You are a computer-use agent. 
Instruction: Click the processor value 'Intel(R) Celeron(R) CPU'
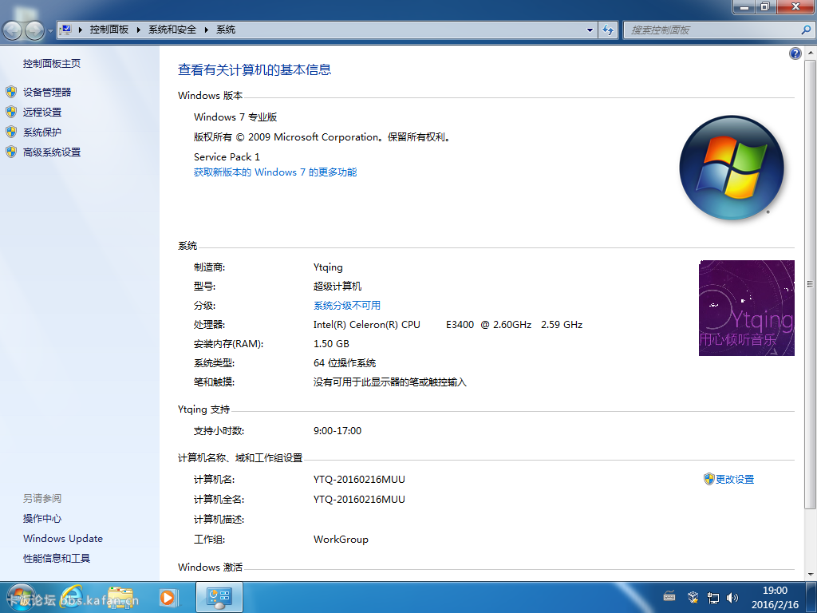coord(367,325)
